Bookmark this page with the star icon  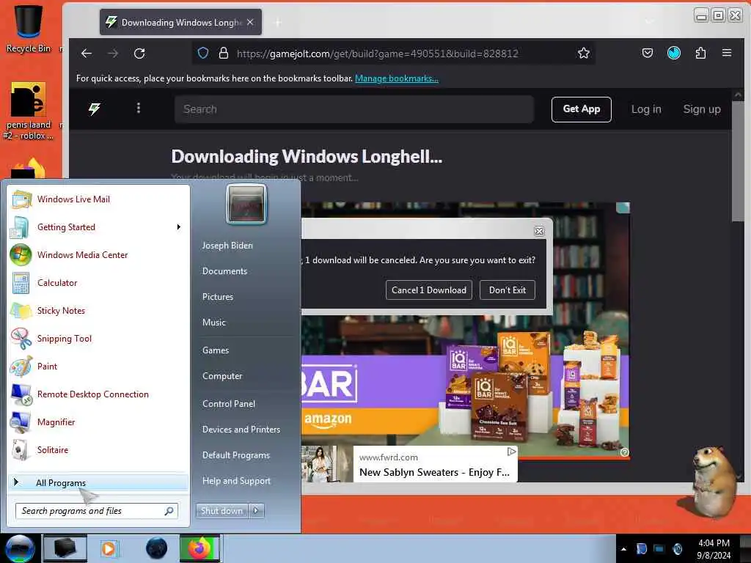pyautogui.click(x=583, y=53)
